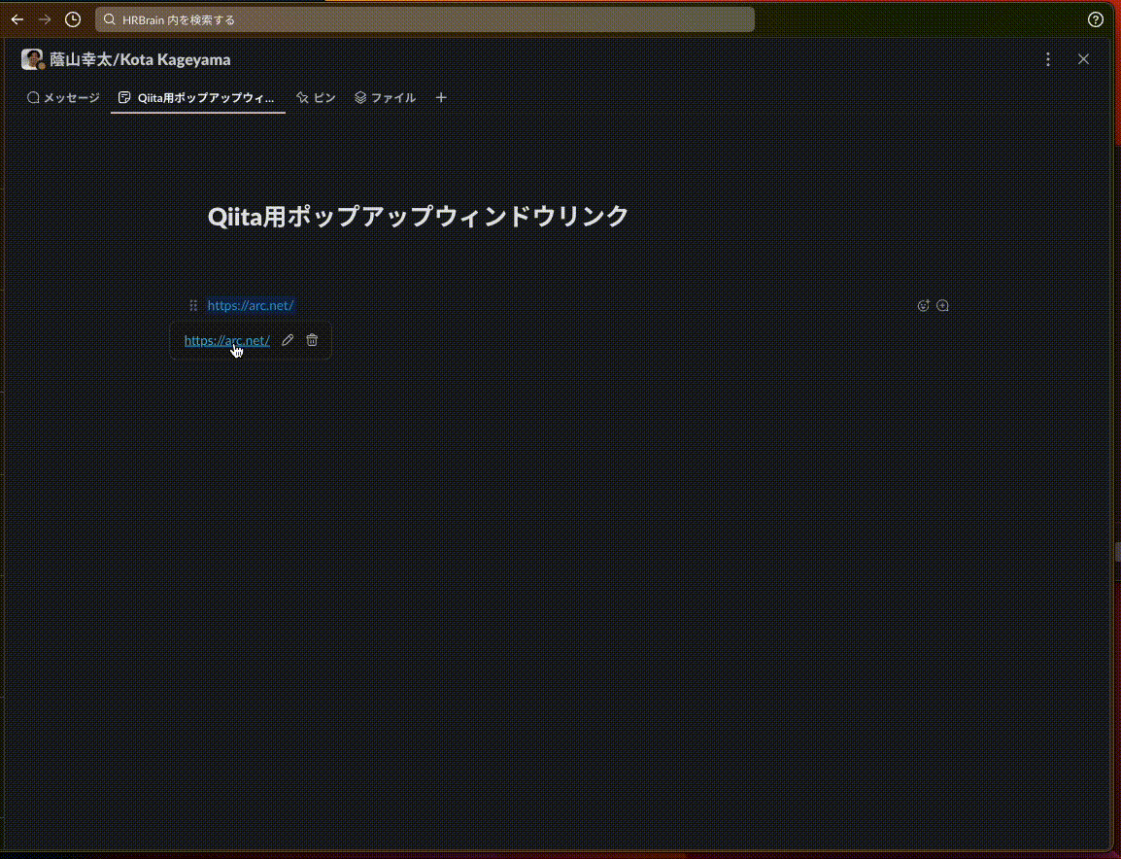Open the comment icon next to the link block
Viewport: 1121px width, 859px height.
tap(942, 305)
